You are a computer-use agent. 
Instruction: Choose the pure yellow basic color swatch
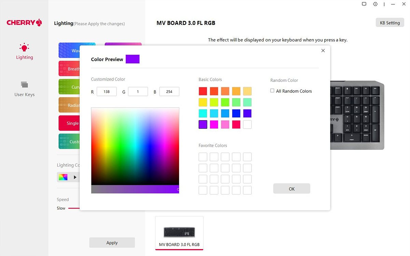pyautogui.click(x=203, y=102)
